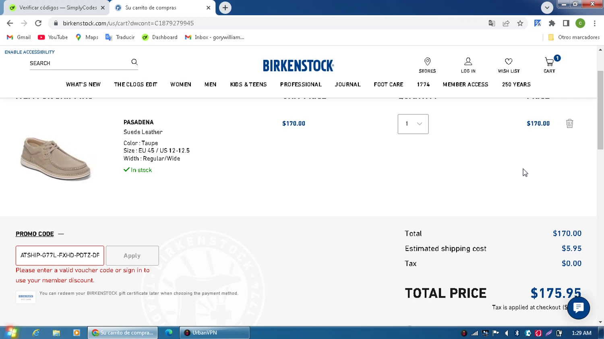Open the UrbanVPN taskbar window

point(215,333)
